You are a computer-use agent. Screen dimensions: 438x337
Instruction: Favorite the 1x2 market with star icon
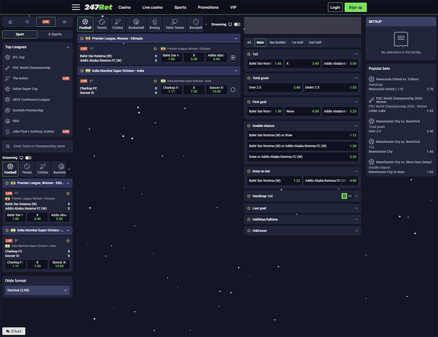click(249, 54)
